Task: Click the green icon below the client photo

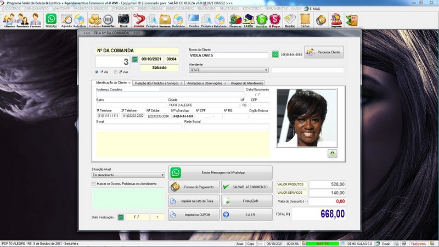Action: (x=333, y=154)
